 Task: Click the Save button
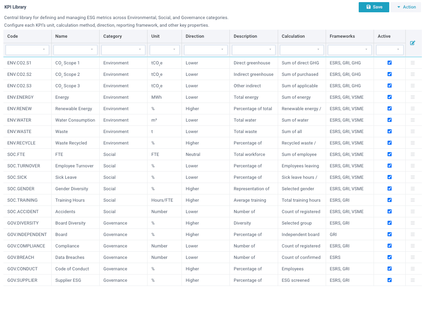[x=374, y=7]
